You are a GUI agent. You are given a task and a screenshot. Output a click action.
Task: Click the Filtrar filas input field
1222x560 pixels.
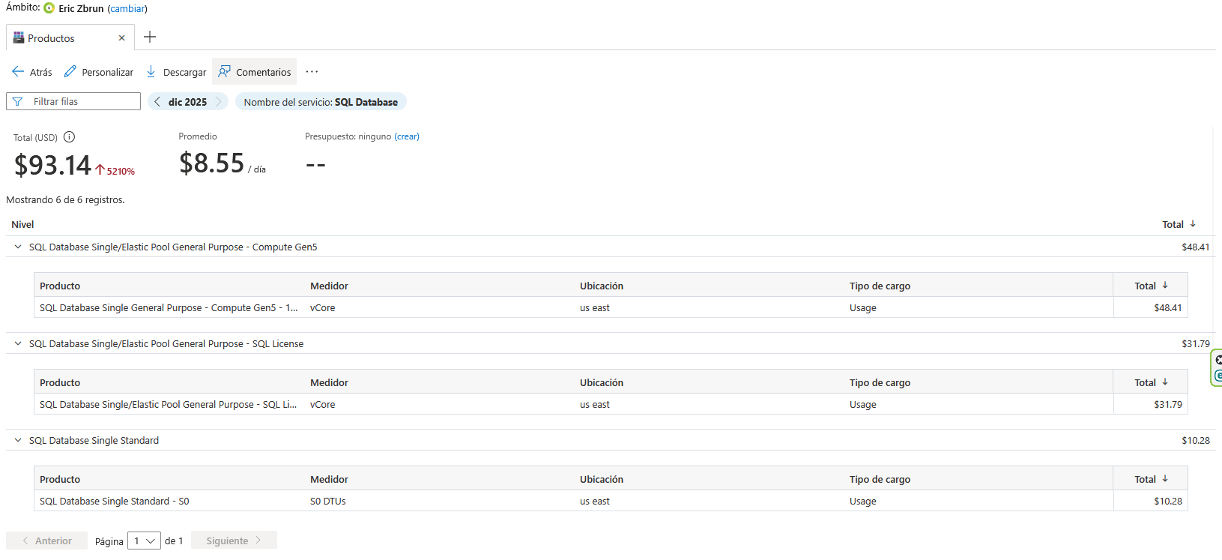(82, 102)
